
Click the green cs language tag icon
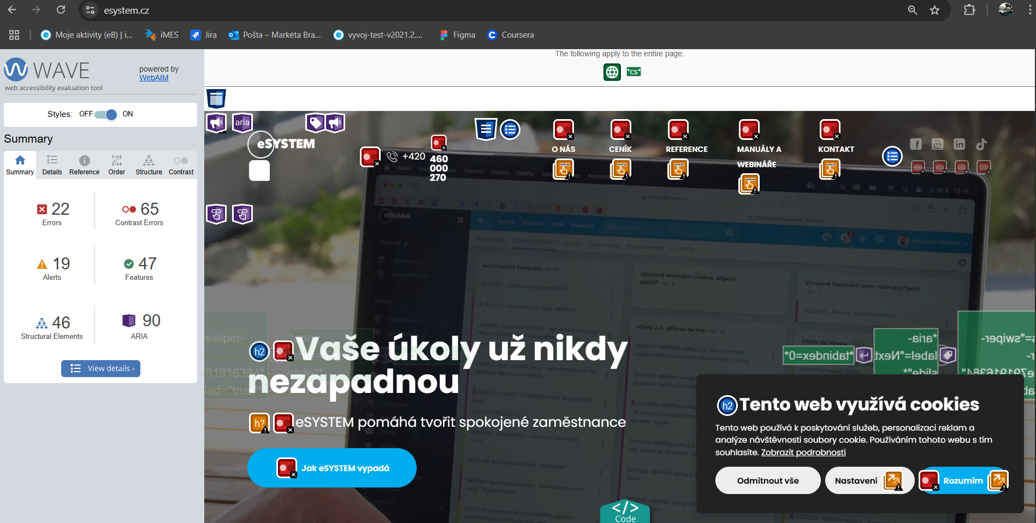click(634, 72)
